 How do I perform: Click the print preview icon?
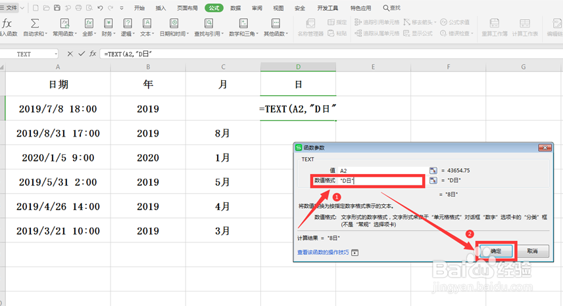click(x=89, y=7)
